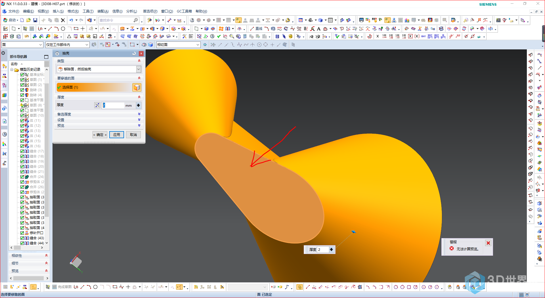The height and width of the screenshot is (298, 545).
Task: Select the rectangle sketch tool
Action: [x=76, y=29]
